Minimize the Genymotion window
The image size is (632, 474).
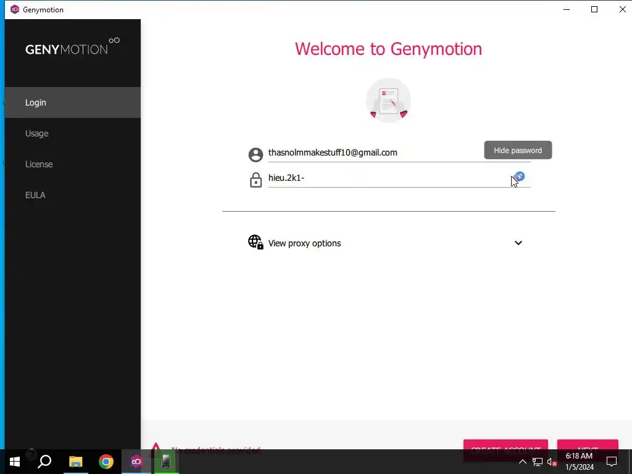[567, 9]
